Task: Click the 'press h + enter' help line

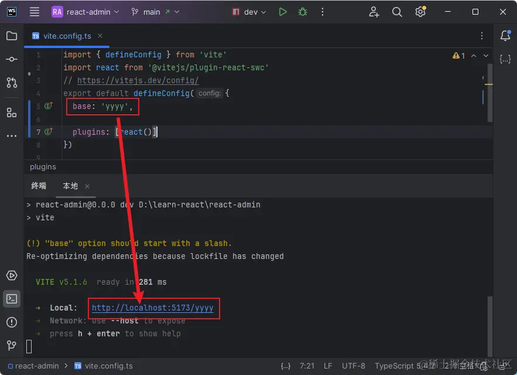Action: click(x=115, y=333)
